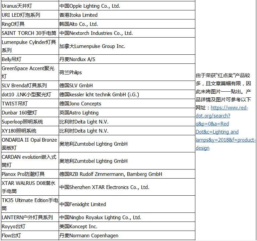
Task: Select 'CARDAN evolution嵌入式筒灯' cell
Action: [x=30, y=161]
